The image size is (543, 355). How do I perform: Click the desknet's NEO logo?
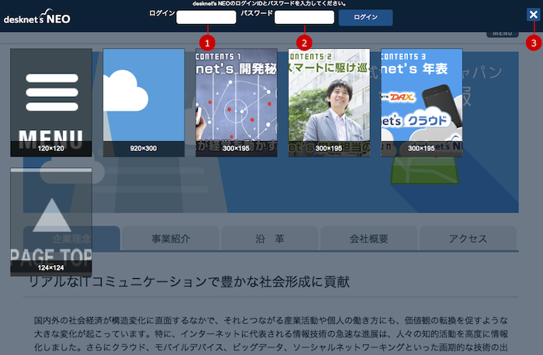pos(37,17)
